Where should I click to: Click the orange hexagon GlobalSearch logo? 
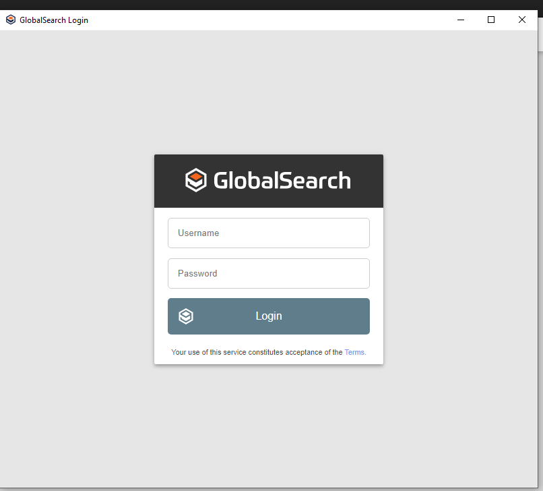195,180
